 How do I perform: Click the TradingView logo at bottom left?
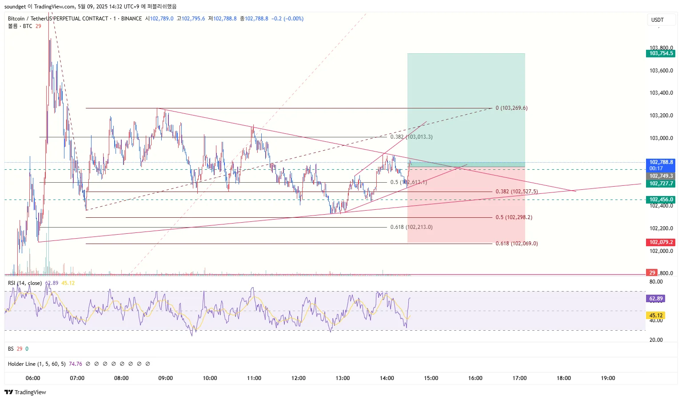coord(25,392)
